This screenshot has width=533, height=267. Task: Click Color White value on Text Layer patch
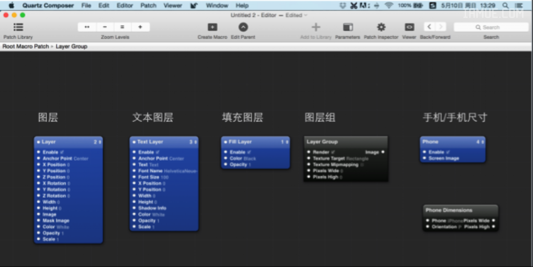pos(158,215)
